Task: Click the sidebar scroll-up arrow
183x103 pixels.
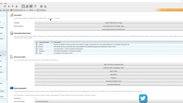Action: tap(7, 12)
